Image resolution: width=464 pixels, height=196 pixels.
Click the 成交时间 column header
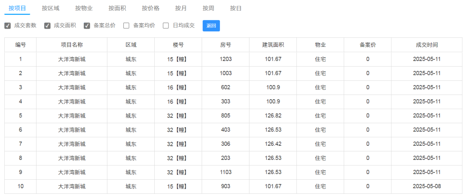[427, 45]
